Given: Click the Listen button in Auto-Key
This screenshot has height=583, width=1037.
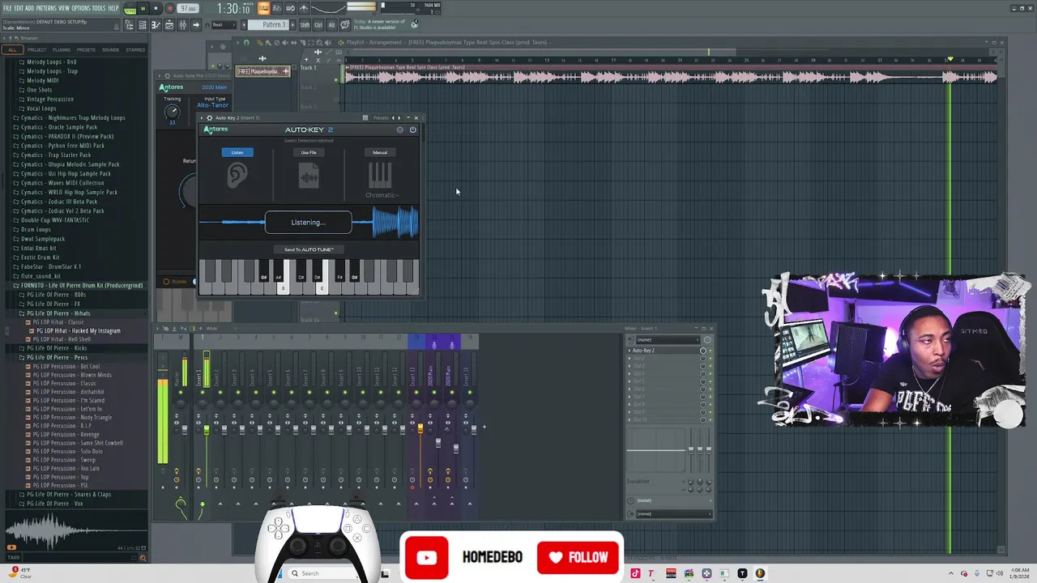Looking at the screenshot, I should [237, 152].
